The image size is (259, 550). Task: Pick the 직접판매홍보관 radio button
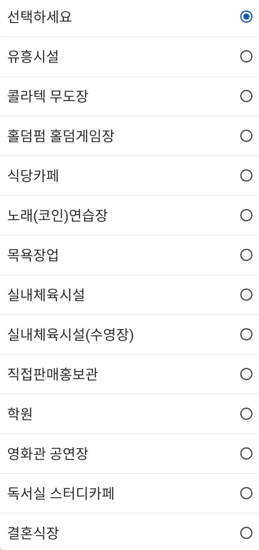(246, 374)
